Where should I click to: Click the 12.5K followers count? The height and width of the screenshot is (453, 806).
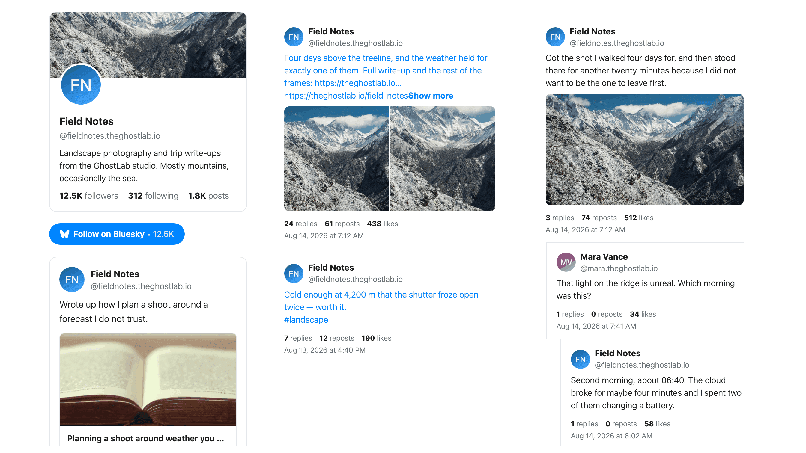click(x=89, y=196)
